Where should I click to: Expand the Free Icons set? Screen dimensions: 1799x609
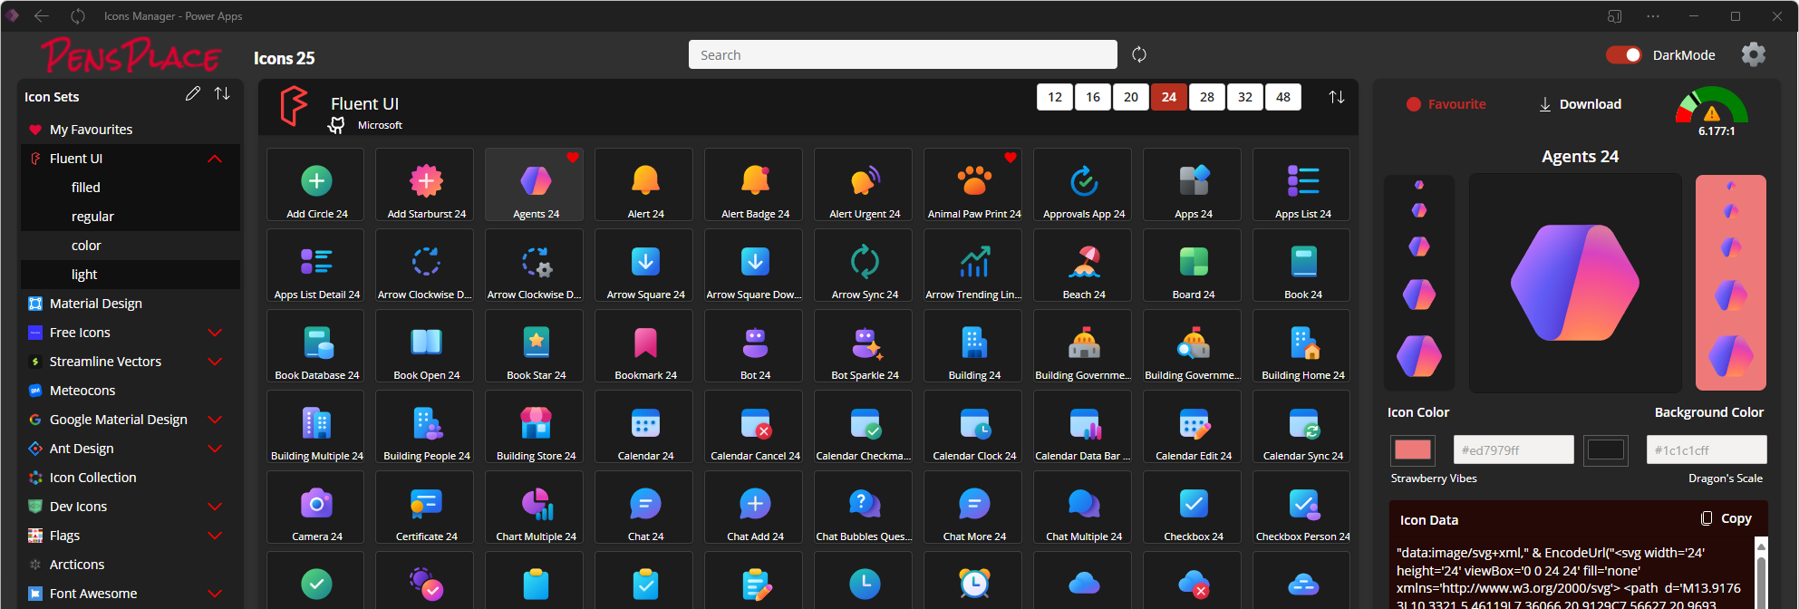click(215, 333)
